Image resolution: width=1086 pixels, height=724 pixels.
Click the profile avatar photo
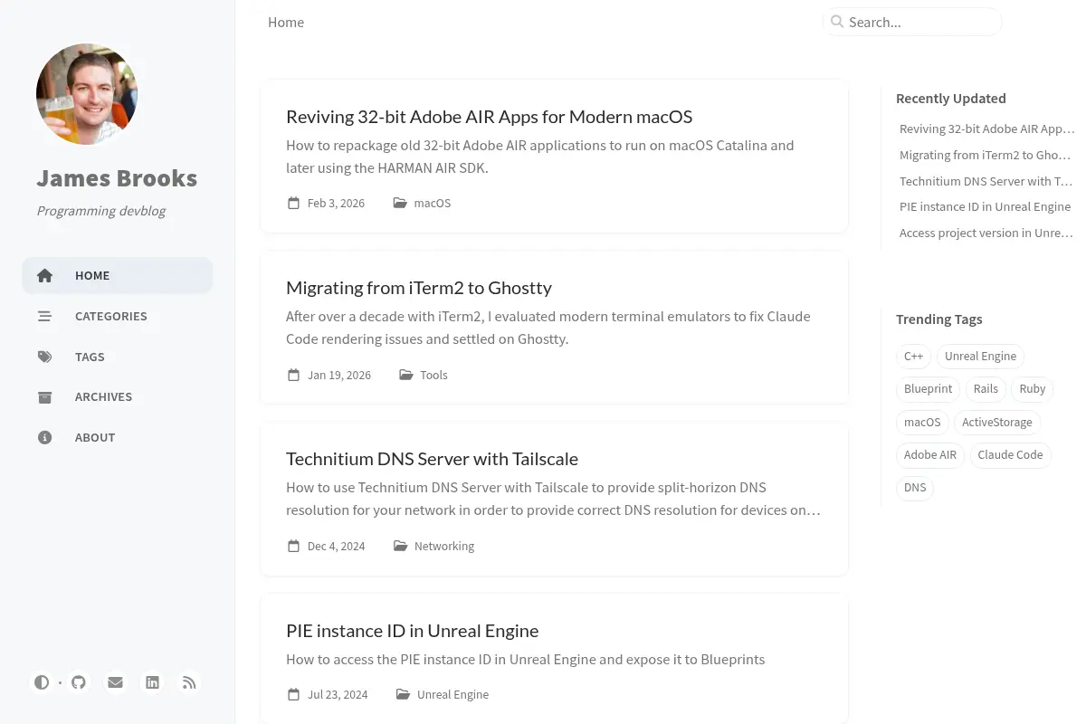tap(87, 94)
